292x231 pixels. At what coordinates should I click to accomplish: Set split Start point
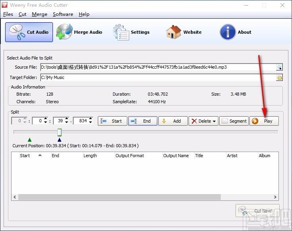(113, 121)
